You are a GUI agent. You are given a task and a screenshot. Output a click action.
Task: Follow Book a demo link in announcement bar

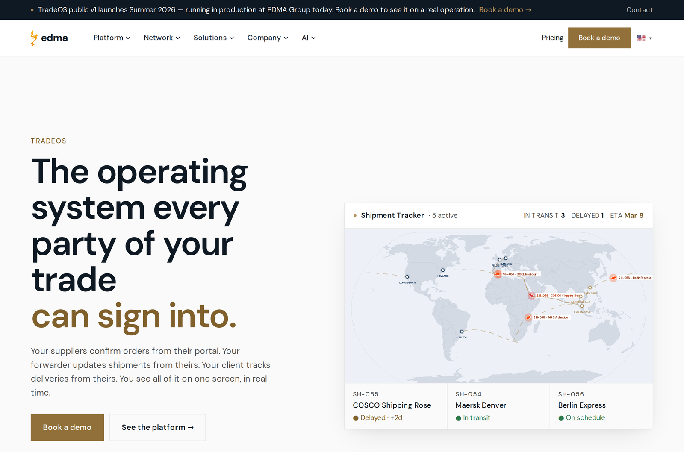coord(505,10)
